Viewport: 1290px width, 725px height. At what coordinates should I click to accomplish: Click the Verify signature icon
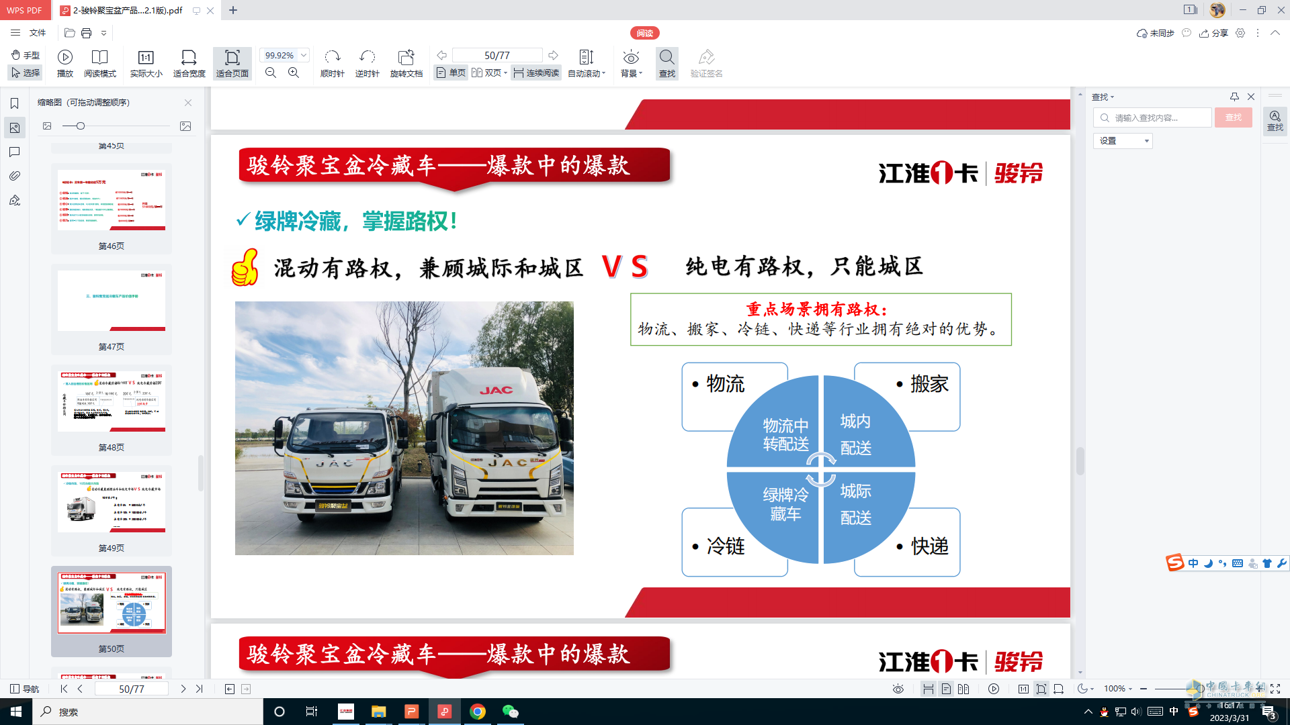tap(706, 62)
